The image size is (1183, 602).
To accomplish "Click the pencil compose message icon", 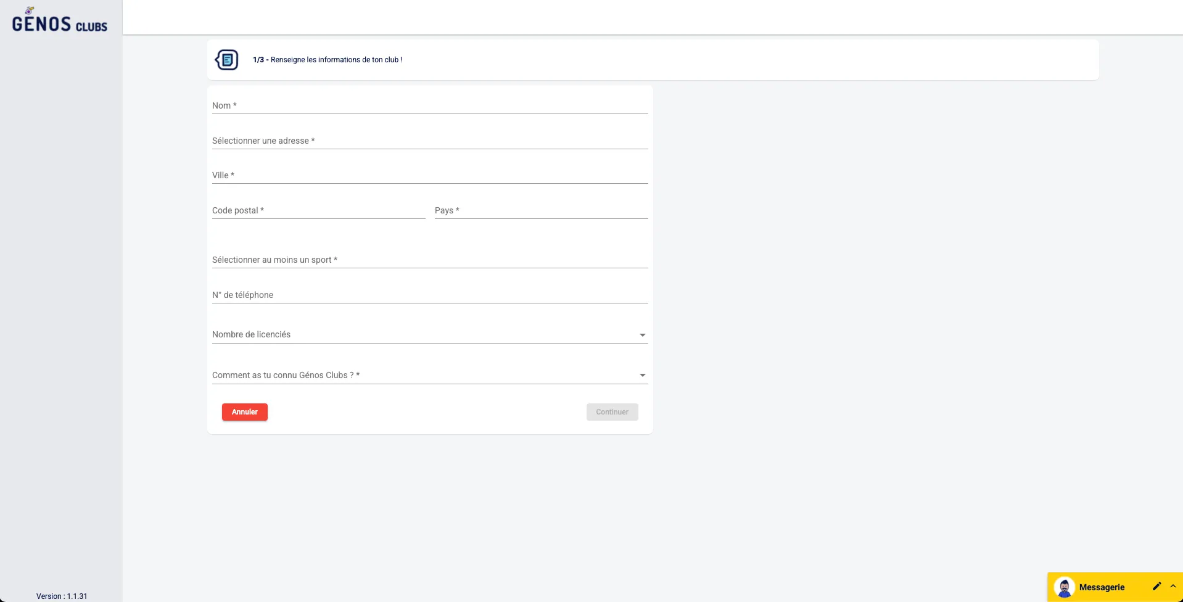I will (1156, 587).
